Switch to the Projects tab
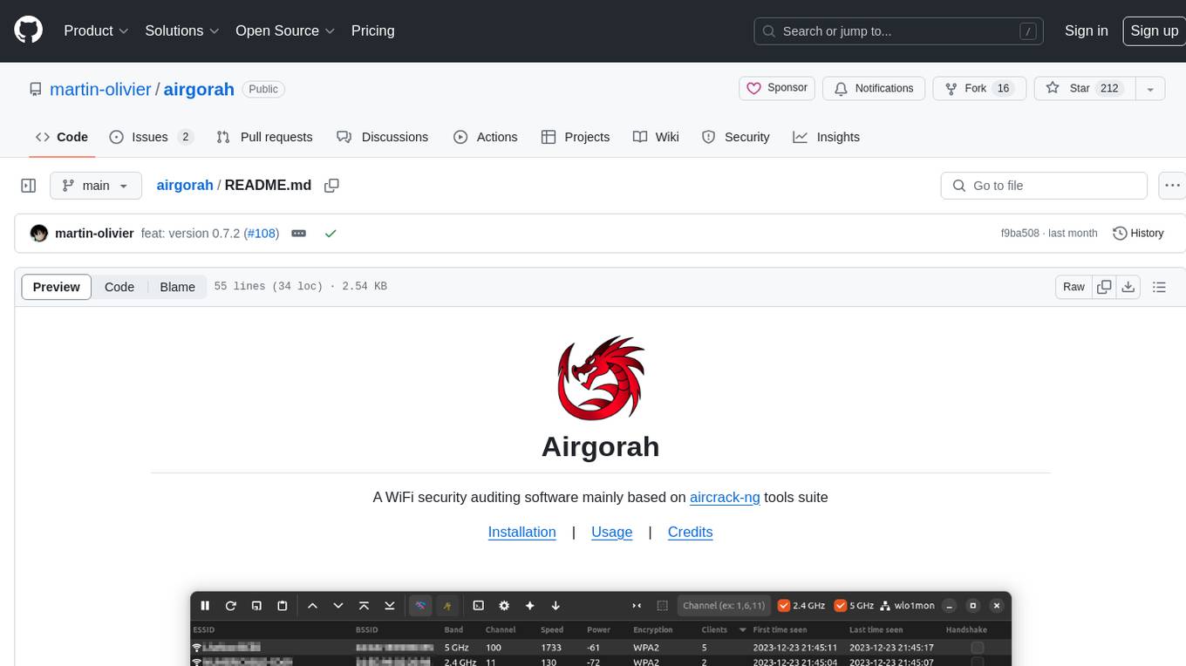This screenshot has width=1186, height=666. [576, 137]
